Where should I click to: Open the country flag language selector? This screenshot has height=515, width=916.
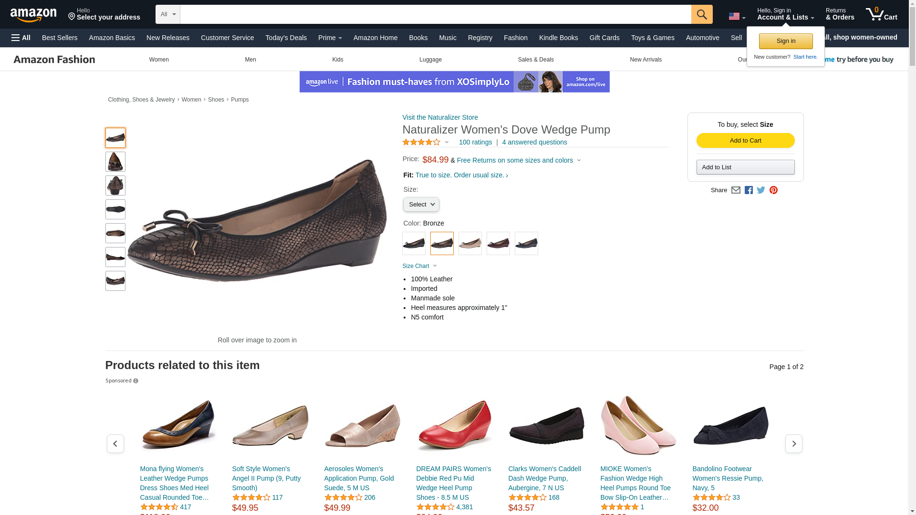tap(737, 17)
